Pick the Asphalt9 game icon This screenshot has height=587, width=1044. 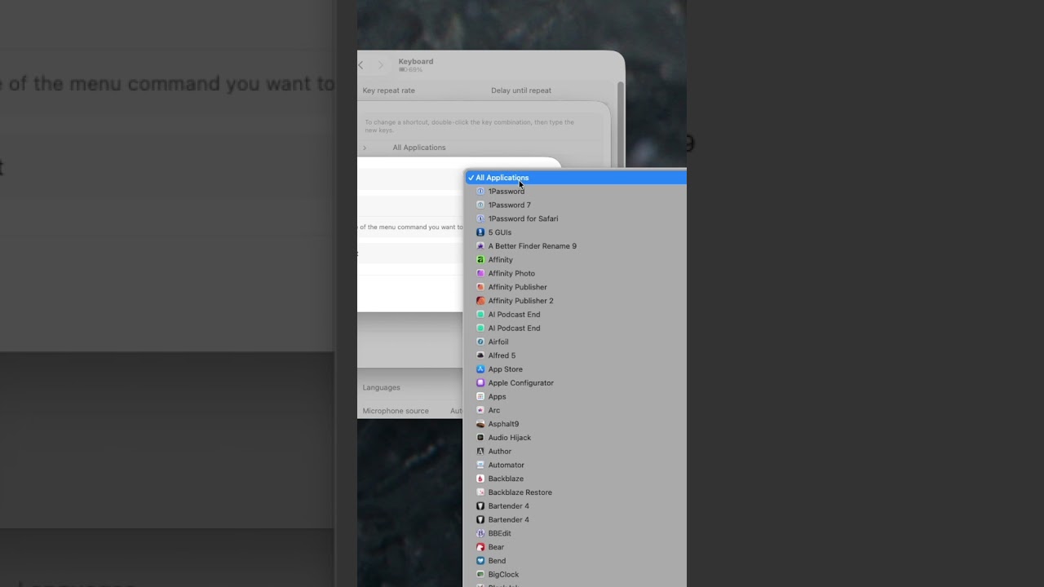(x=480, y=424)
